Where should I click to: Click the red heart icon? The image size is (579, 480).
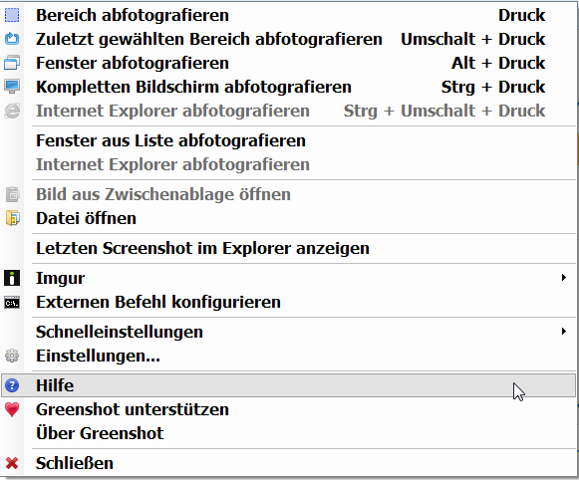pyautogui.click(x=12, y=409)
